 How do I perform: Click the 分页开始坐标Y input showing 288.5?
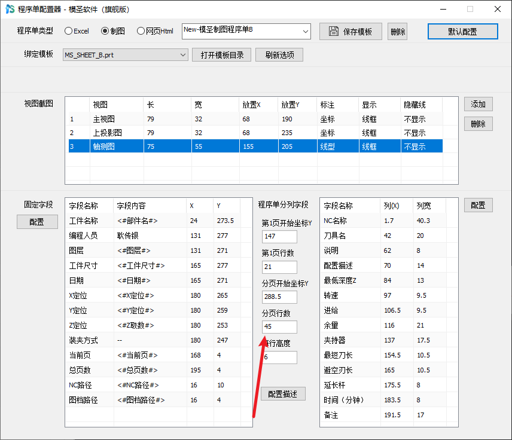pyautogui.click(x=279, y=297)
